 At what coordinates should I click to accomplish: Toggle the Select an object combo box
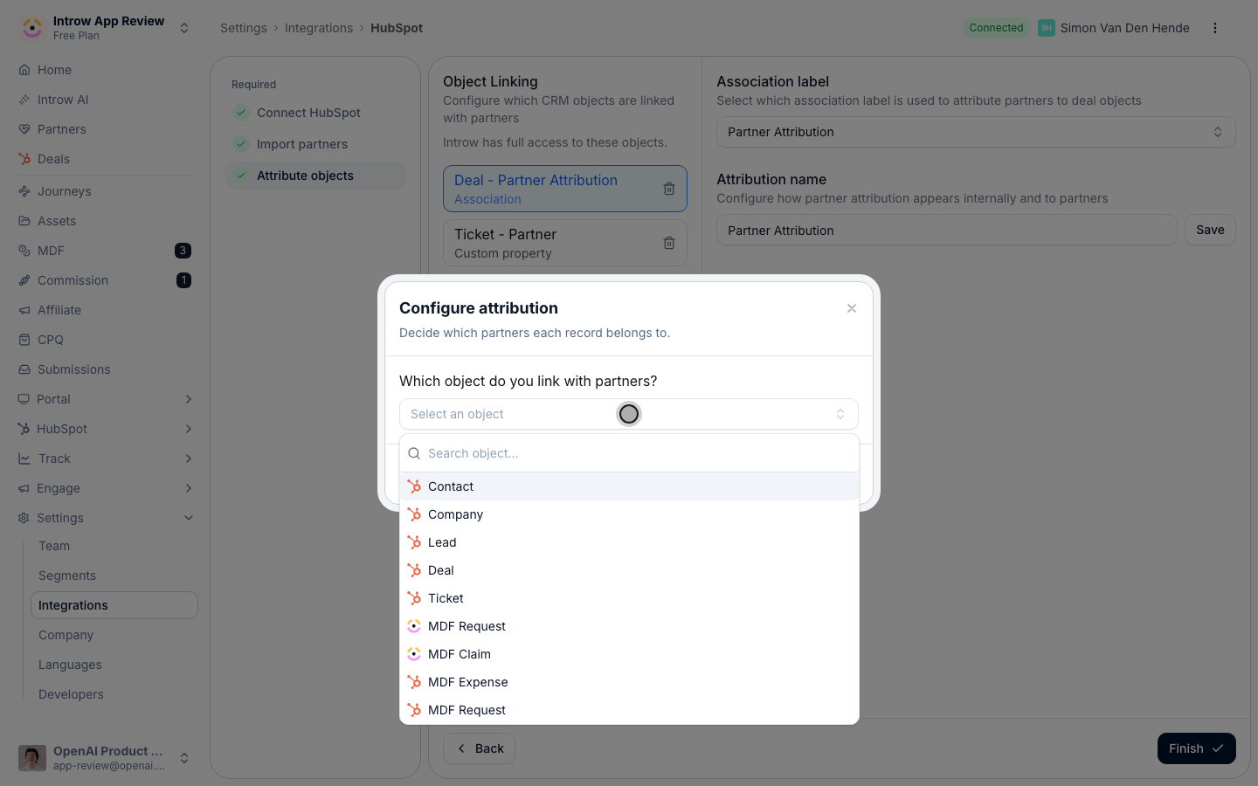pyautogui.click(x=629, y=414)
